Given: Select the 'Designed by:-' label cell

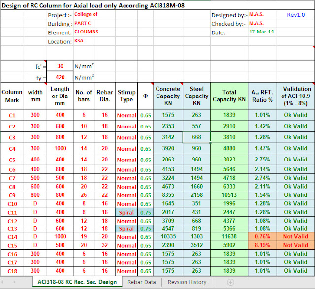Looking at the screenshot, I should (229, 15).
